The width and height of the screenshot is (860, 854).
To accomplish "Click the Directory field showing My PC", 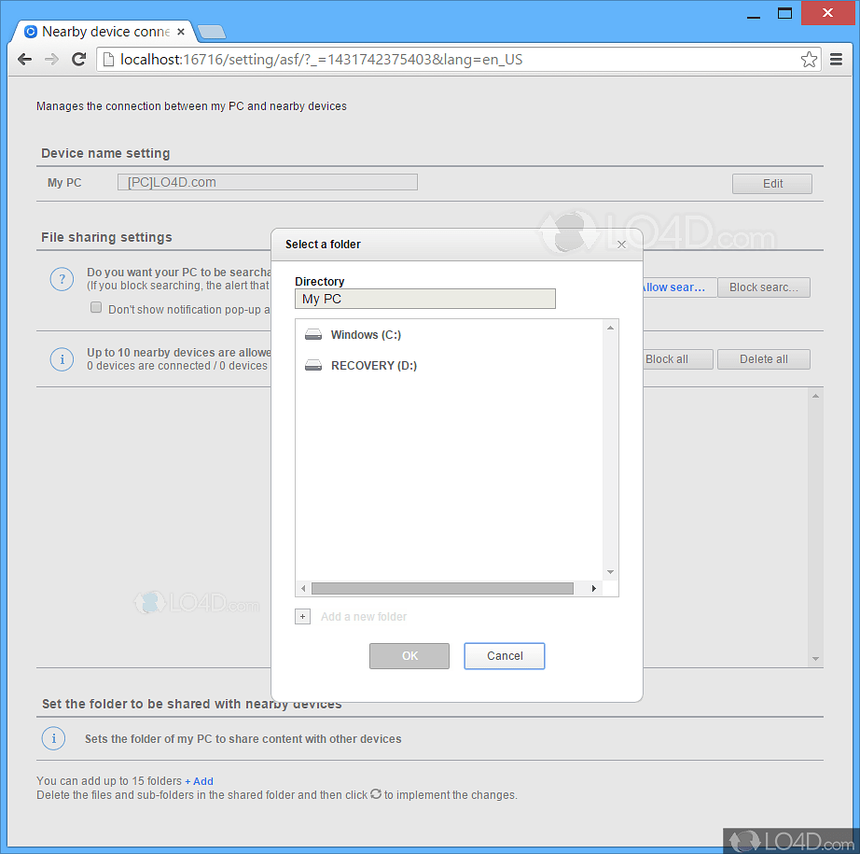I will [x=424, y=298].
